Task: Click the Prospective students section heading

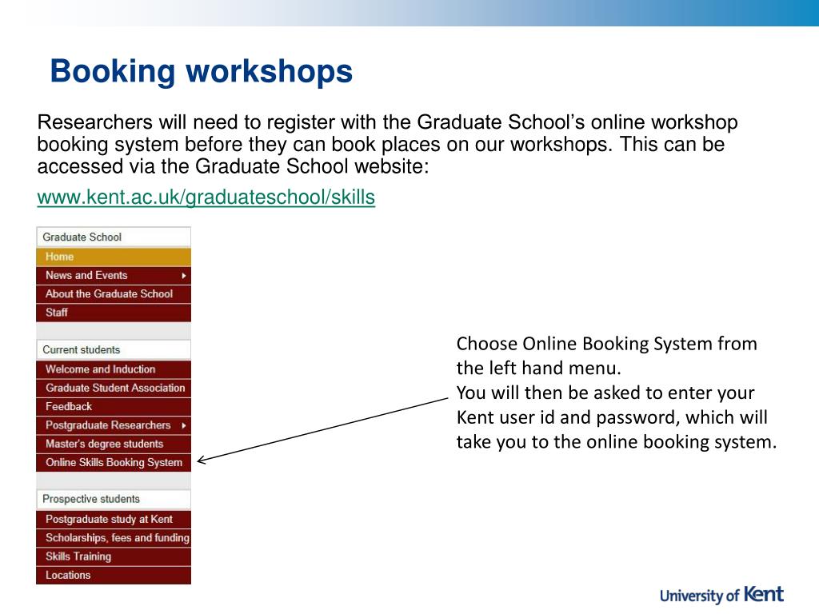Action: tap(114, 499)
